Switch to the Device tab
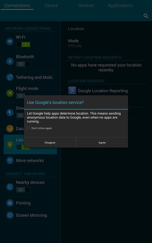 pyautogui.click(x=51, y=6)
